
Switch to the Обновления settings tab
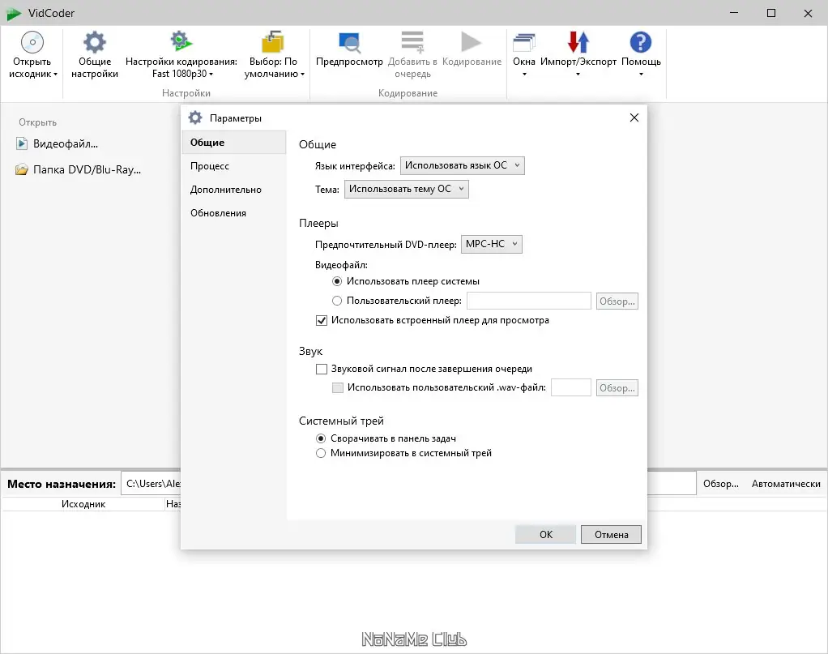234,213
